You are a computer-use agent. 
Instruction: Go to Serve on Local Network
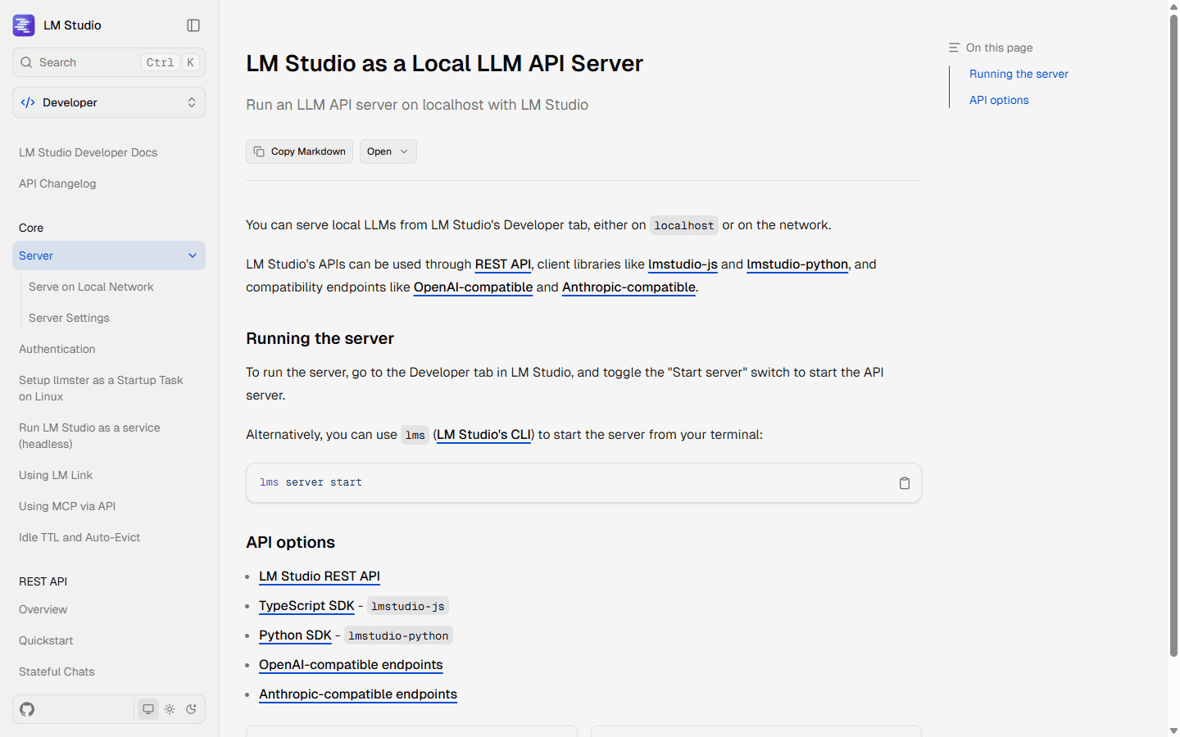[91, 287]
